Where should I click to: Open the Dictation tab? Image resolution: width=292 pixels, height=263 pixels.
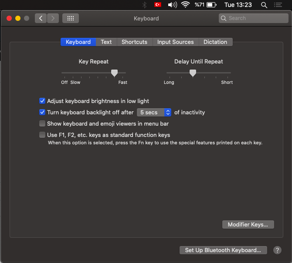click(x=215, y=42)
